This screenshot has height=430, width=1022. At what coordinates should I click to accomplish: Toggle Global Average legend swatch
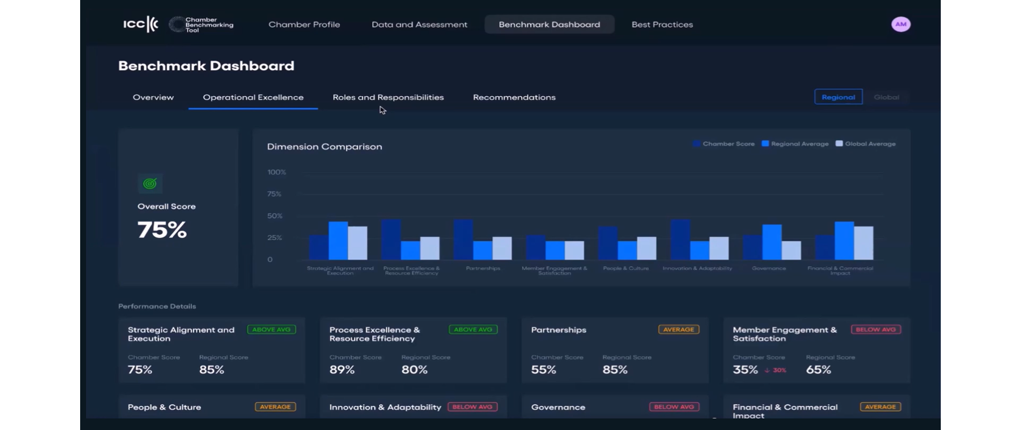pyautogui.click(x=839, y=144)
